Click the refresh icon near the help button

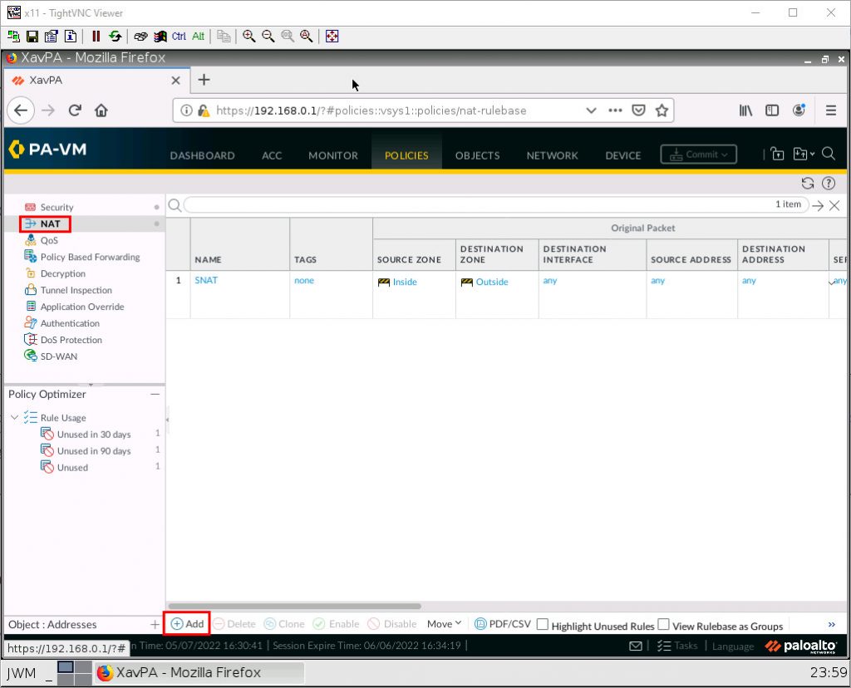[806, 183]
